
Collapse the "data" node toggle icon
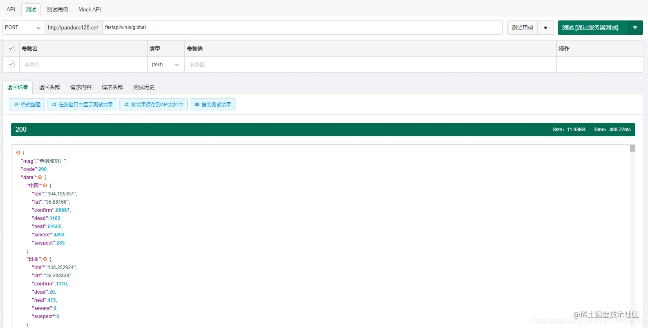tap(40, 177)
